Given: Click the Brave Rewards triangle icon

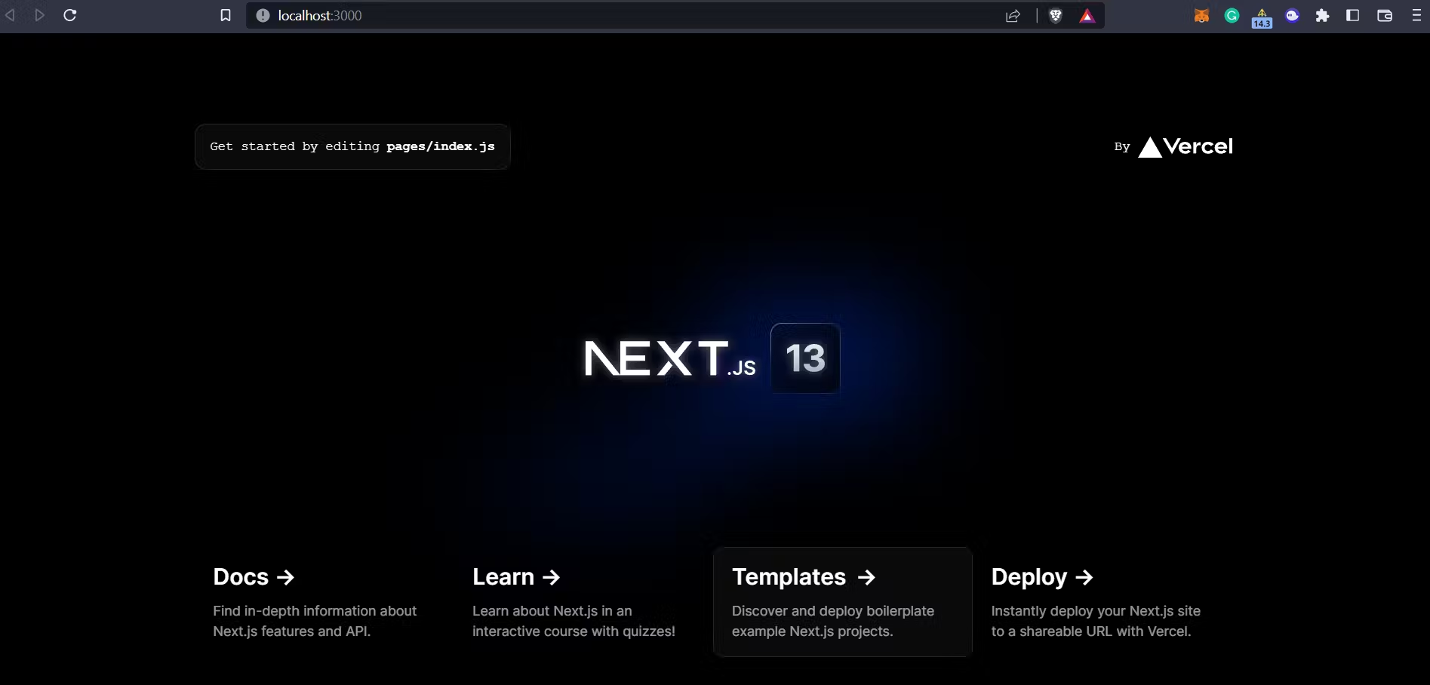Looking at the screenshot, I should (x=1087, y=16).
